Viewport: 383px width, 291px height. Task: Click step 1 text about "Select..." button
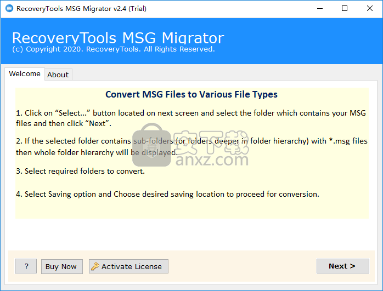[191, 118]
